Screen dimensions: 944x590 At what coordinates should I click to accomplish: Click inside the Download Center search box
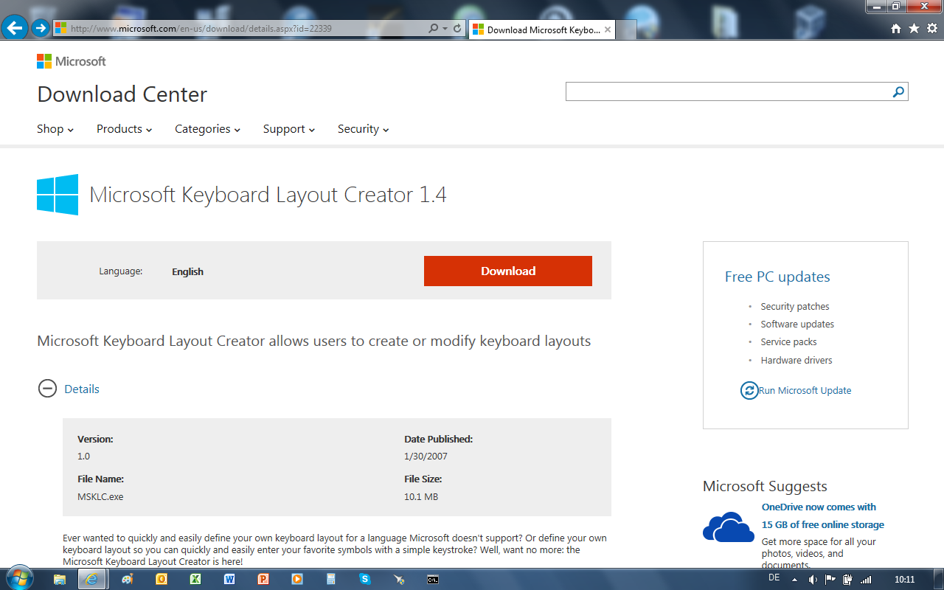click(x=728, y=91)
